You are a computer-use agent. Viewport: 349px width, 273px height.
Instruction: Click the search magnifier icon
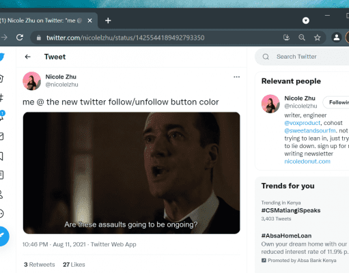(x=266, y=57)
